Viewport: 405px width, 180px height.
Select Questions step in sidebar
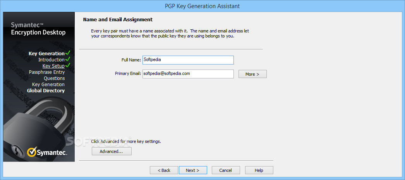coord(54,78)
